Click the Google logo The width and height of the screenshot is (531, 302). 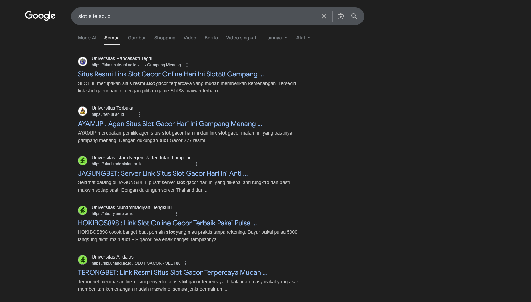point(40,16)
